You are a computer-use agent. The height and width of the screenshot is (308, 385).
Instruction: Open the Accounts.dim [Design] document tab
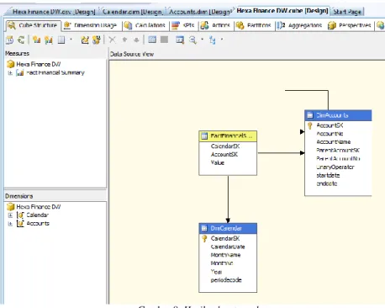coord(200,12)
